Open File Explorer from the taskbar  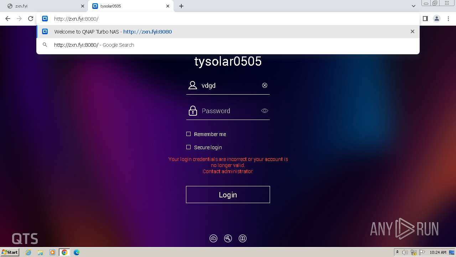click(40, 252)
